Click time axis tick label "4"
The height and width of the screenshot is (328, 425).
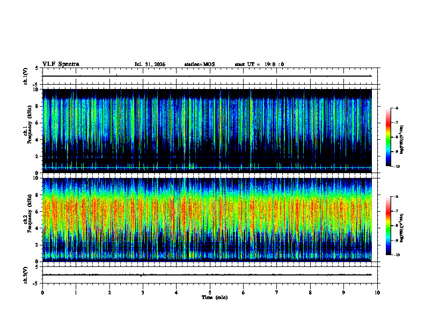(176, 293)
